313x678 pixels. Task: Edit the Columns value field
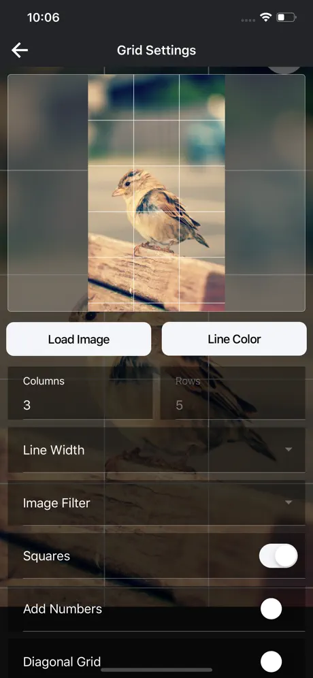pyautogui.click(x=80, y=393)
